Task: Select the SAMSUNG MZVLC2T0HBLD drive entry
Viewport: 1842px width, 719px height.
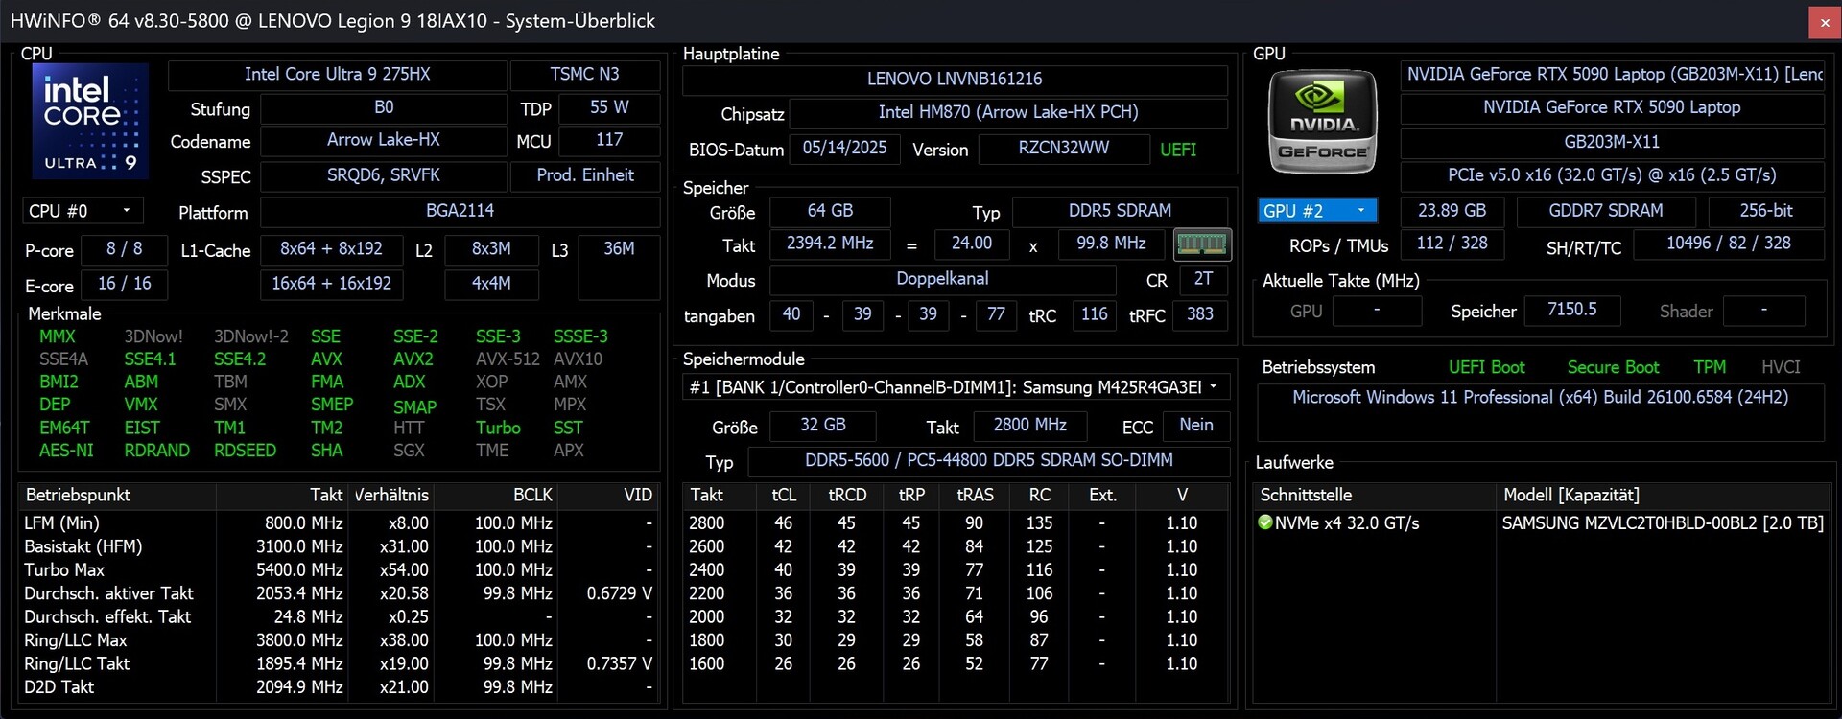Action: tap(1662, 522)
